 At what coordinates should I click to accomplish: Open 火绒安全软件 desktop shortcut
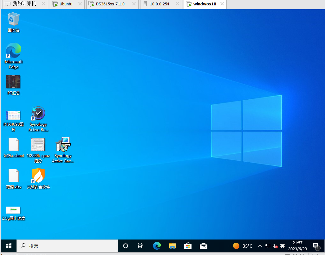pos(38,179)
